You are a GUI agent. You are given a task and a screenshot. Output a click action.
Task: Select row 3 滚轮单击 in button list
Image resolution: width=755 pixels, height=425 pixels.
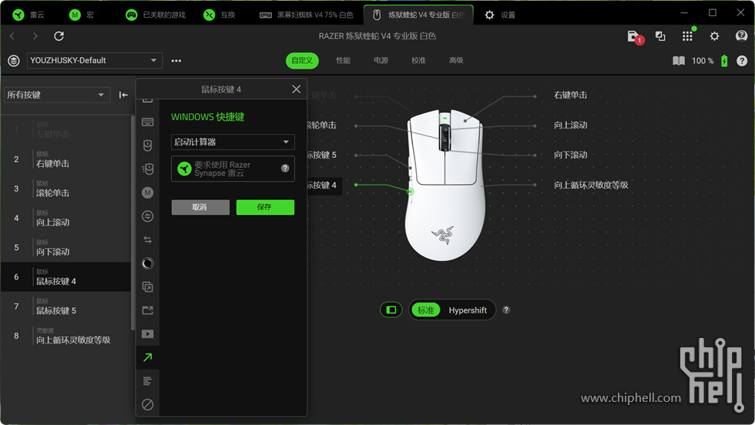coord(65,189)
